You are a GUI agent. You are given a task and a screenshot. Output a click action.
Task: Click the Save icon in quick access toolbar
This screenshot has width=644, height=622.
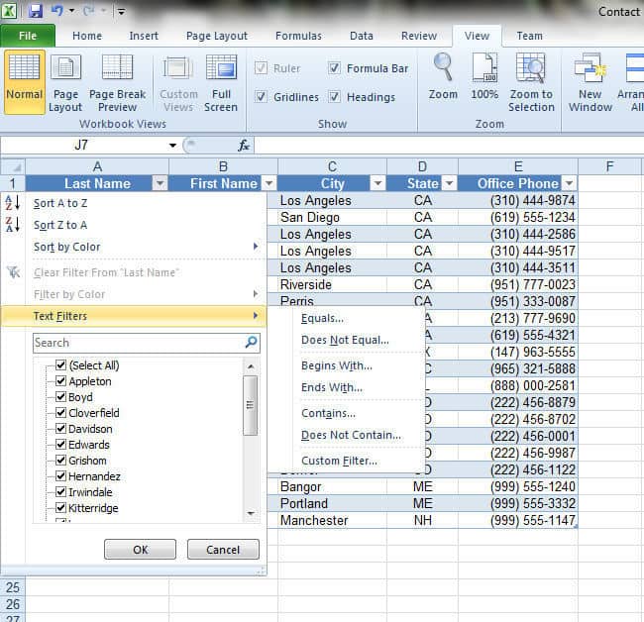(36, 11)
